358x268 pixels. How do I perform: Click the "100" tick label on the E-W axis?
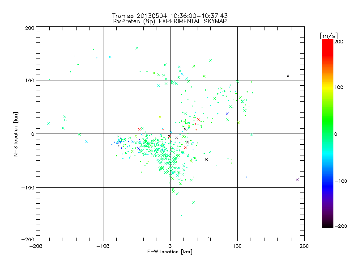click(x=237, y=246)
